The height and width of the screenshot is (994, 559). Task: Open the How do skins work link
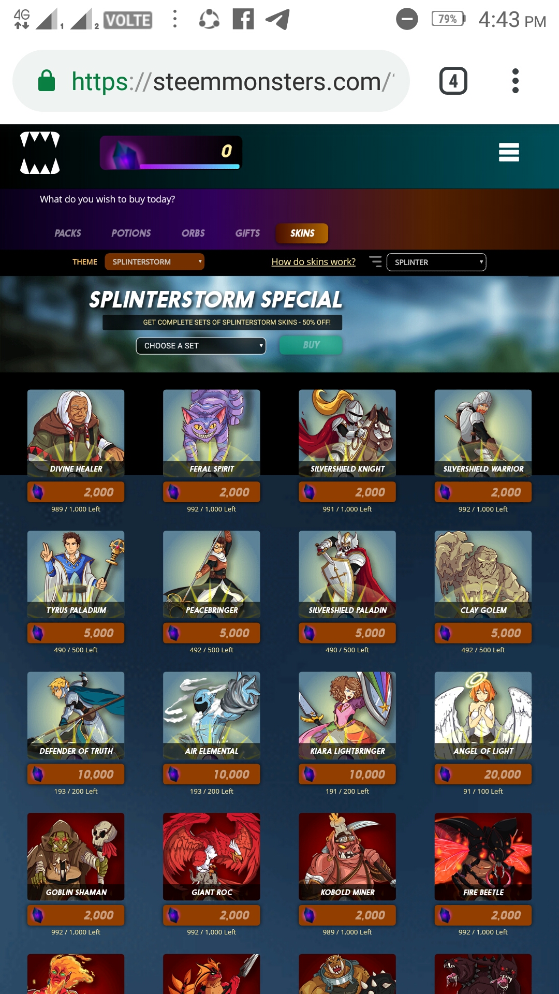pos(314,261)
